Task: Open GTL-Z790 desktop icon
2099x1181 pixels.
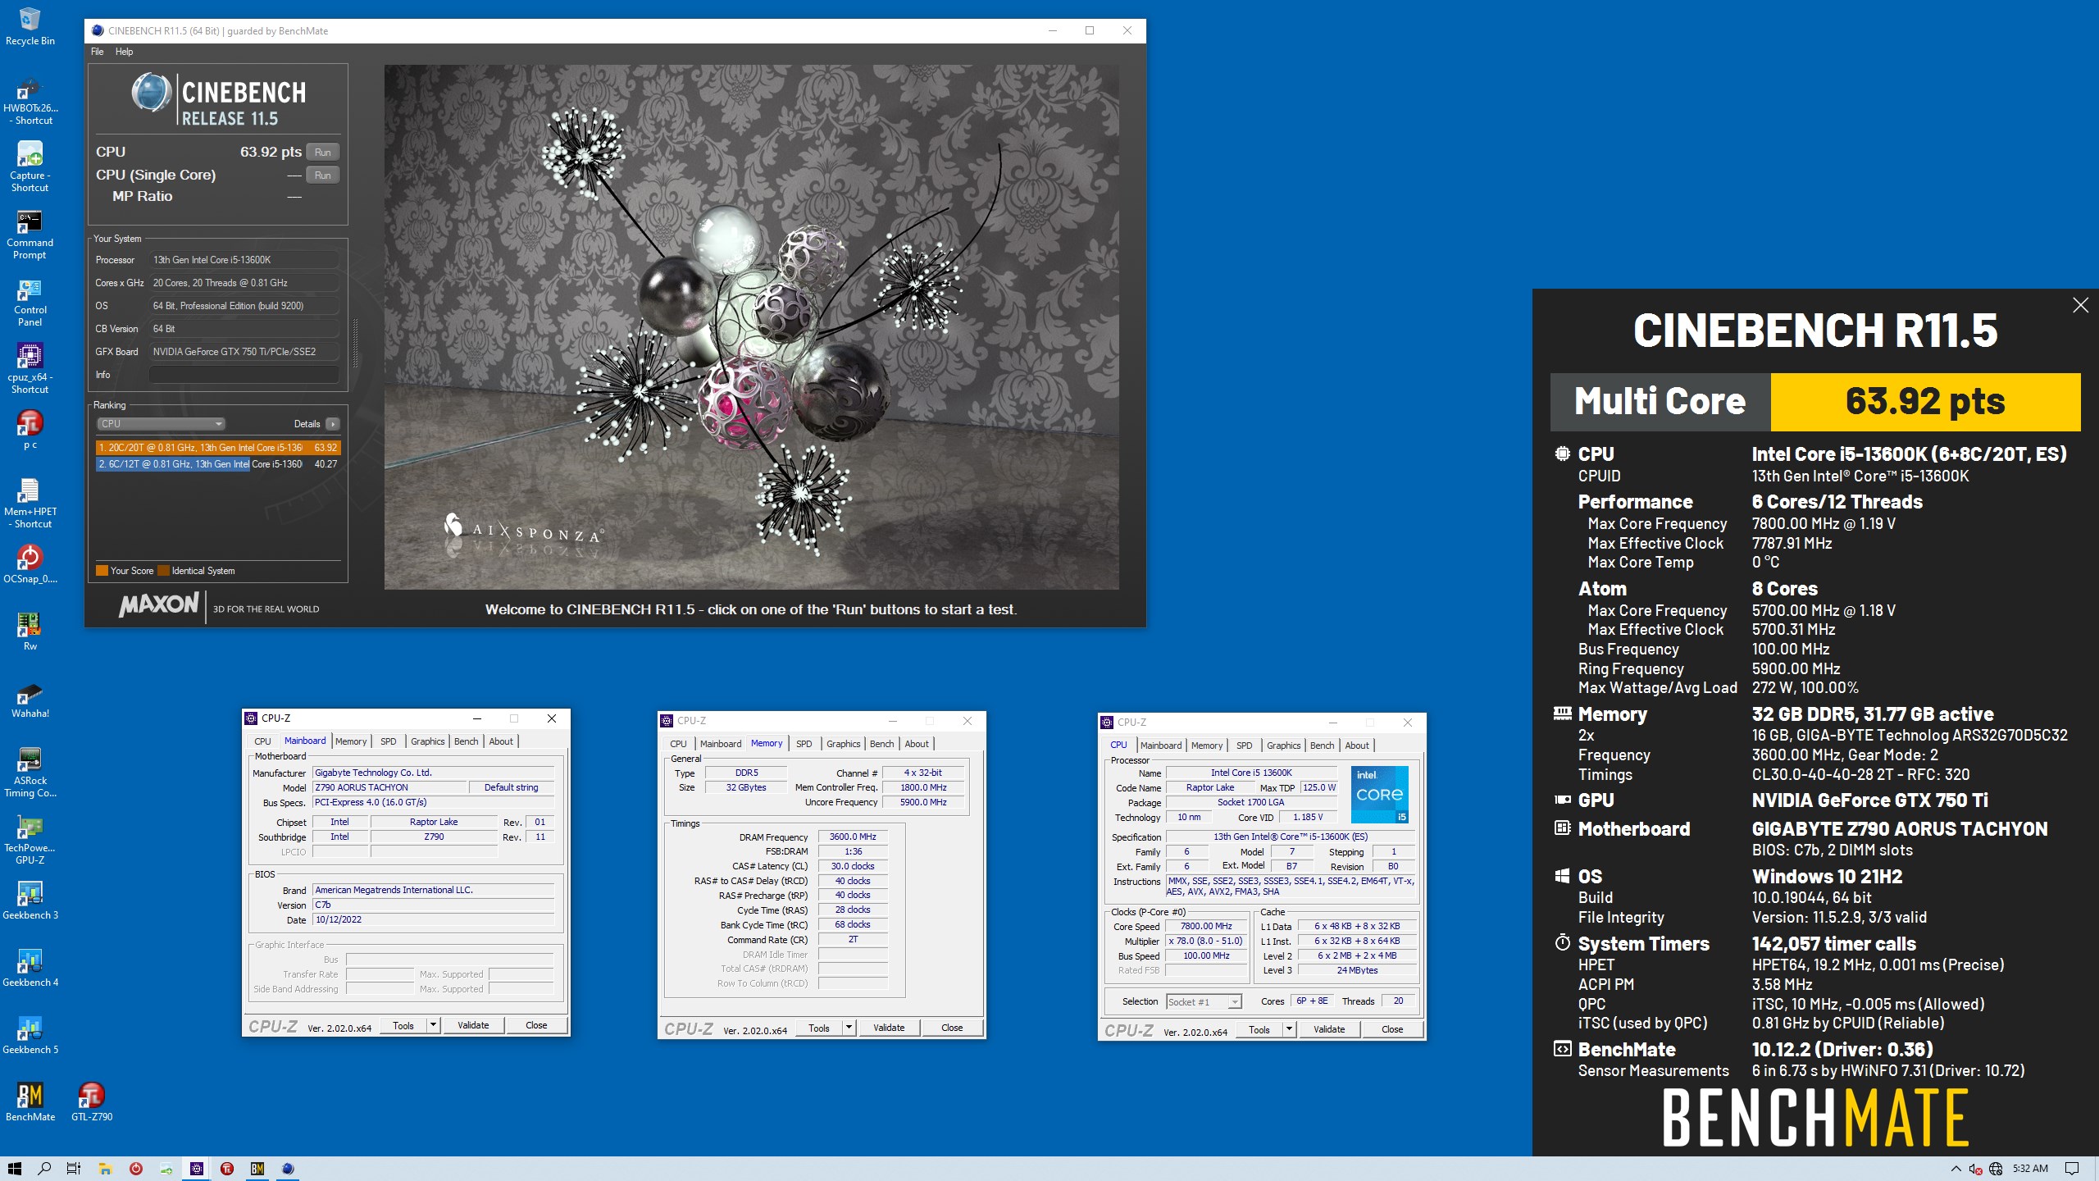Action: pyautogui.click(x=92, y=1103)
